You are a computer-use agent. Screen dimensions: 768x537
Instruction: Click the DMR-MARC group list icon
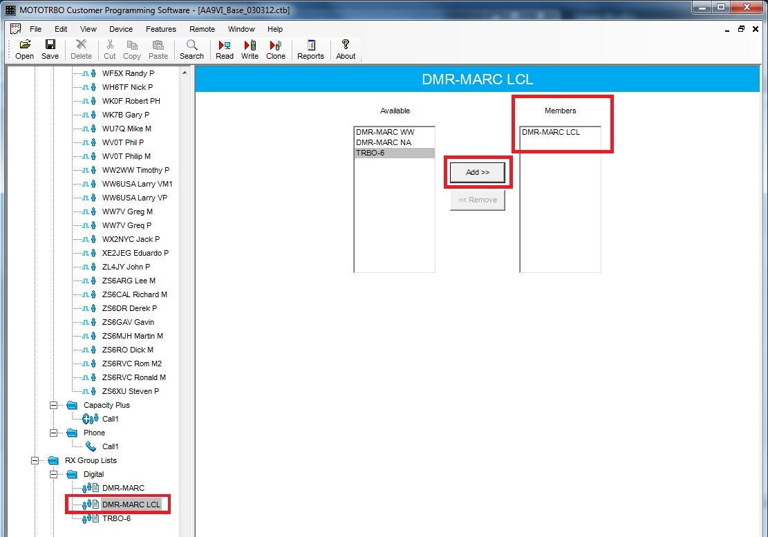click(x=91, y=488)
